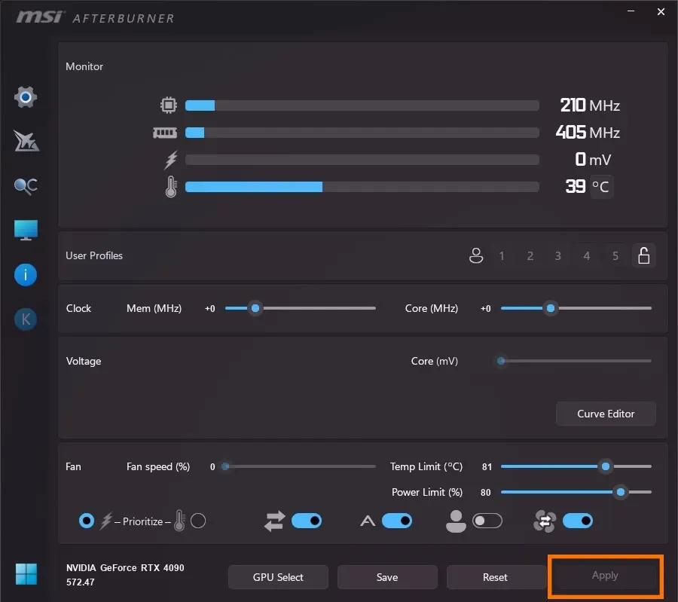Click the Apply button
Screen dimensions: 678x602
coord(605,576)
